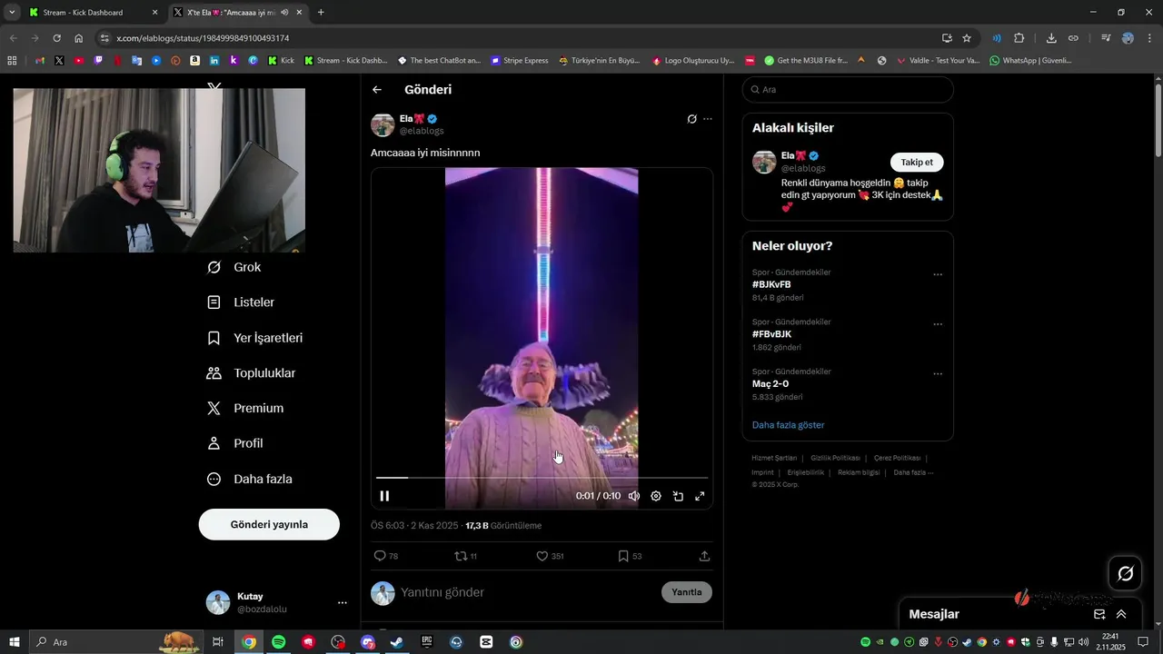Open the floating Grok button
Image resolution: width=1163 pixels, height=654 pixels.
click(x=1126, y=573)
